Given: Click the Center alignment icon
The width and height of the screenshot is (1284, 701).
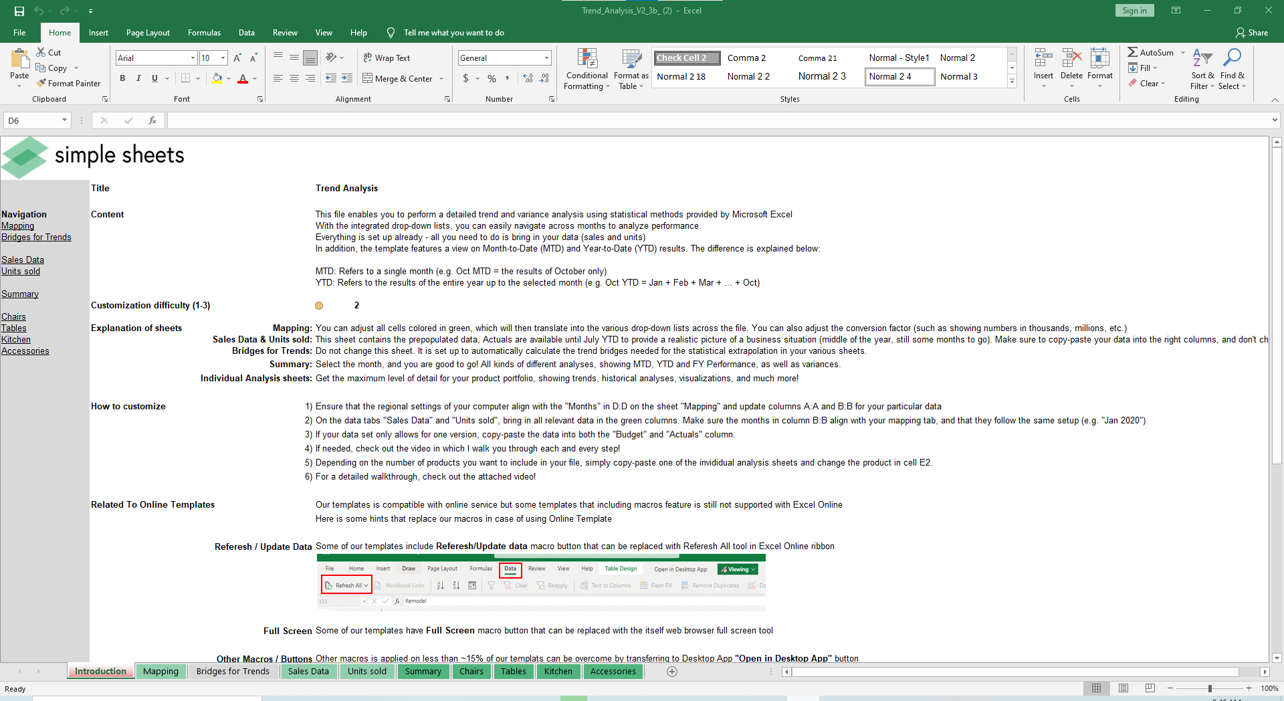Looking at the screenshot, I should click(294, 78).
